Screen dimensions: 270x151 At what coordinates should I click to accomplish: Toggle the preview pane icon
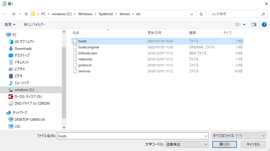tap(254, 25)
